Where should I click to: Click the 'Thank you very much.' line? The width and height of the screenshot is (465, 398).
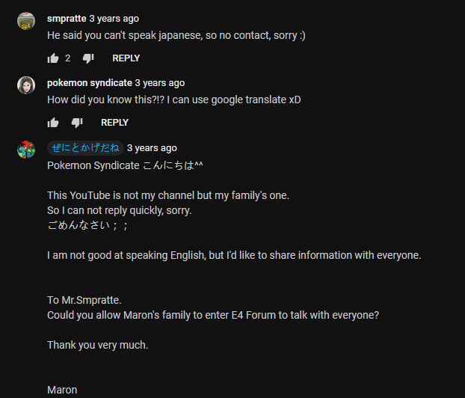pos(98,345)
